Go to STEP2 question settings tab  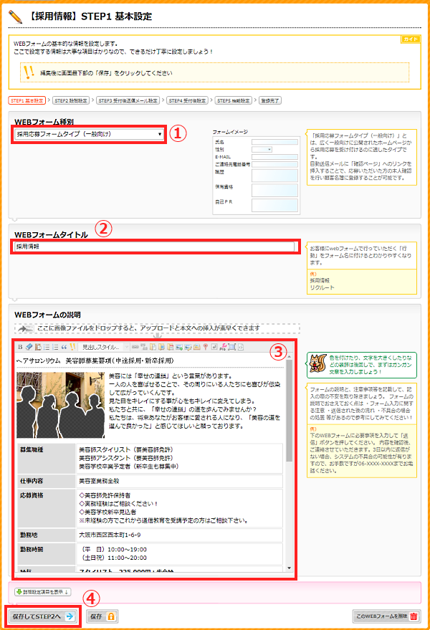(71, 100)
